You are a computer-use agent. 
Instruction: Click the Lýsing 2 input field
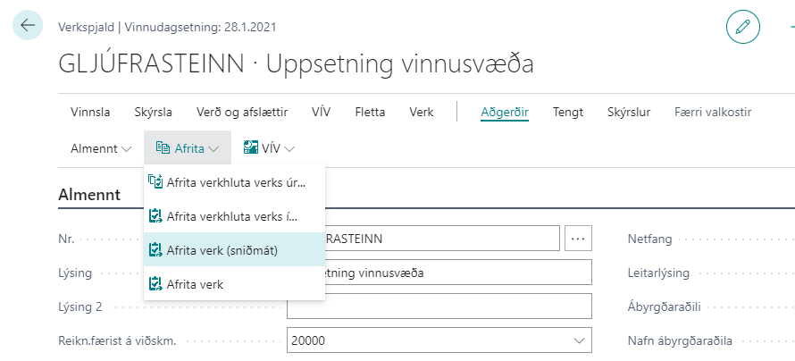tap(439, 306)
